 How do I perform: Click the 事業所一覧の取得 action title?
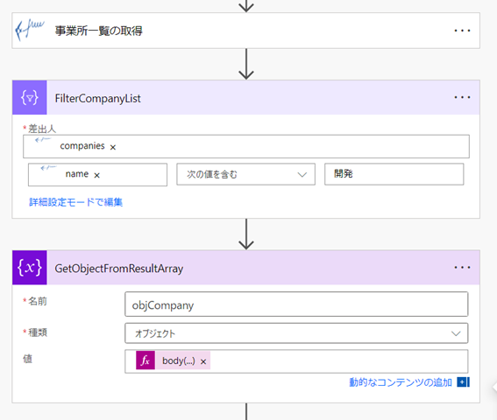(x=98, y=31)
